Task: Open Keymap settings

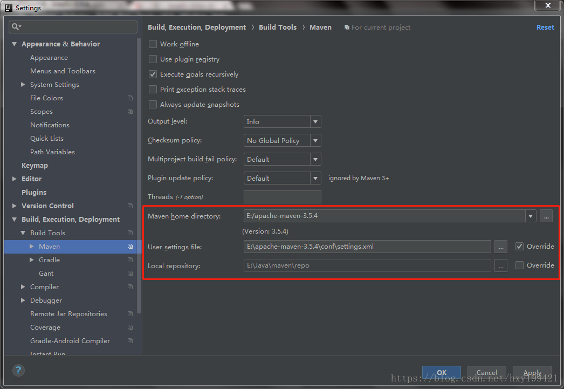Action: [35, 166]
